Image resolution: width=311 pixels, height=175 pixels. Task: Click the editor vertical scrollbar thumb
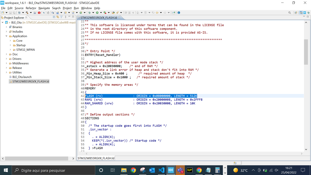[306, 52]
